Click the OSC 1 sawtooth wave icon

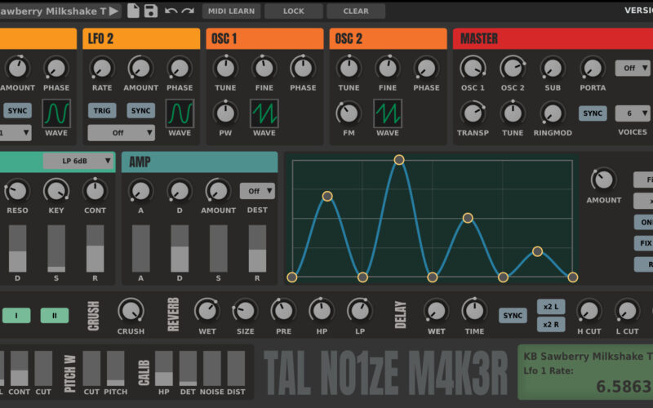click(264, 113)
